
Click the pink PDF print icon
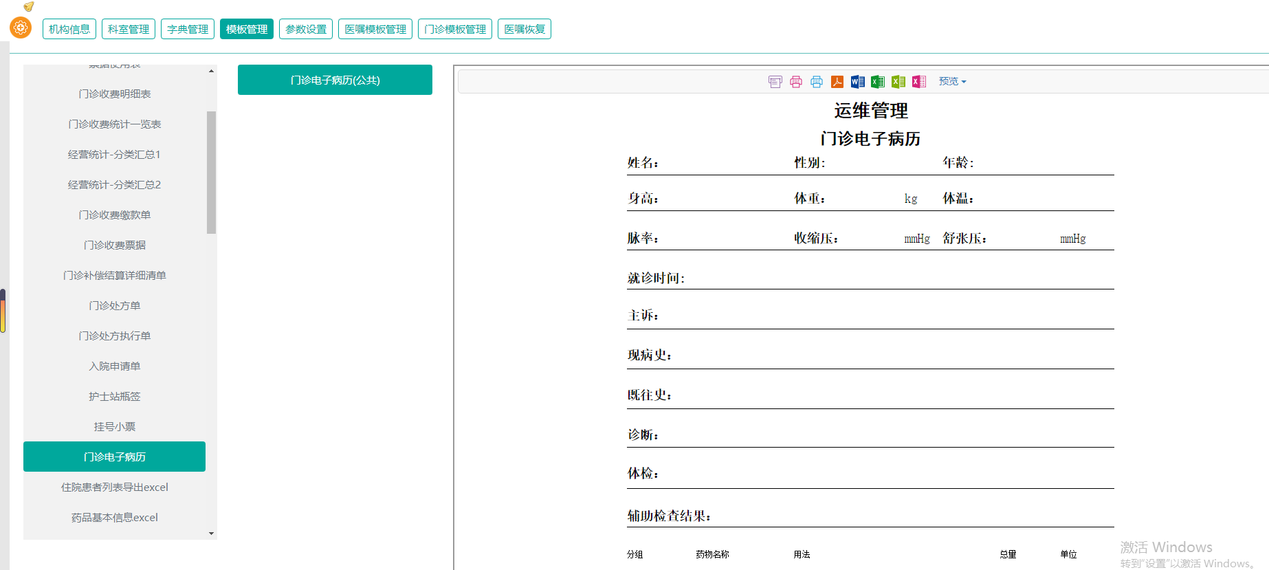tap(795, 82)
